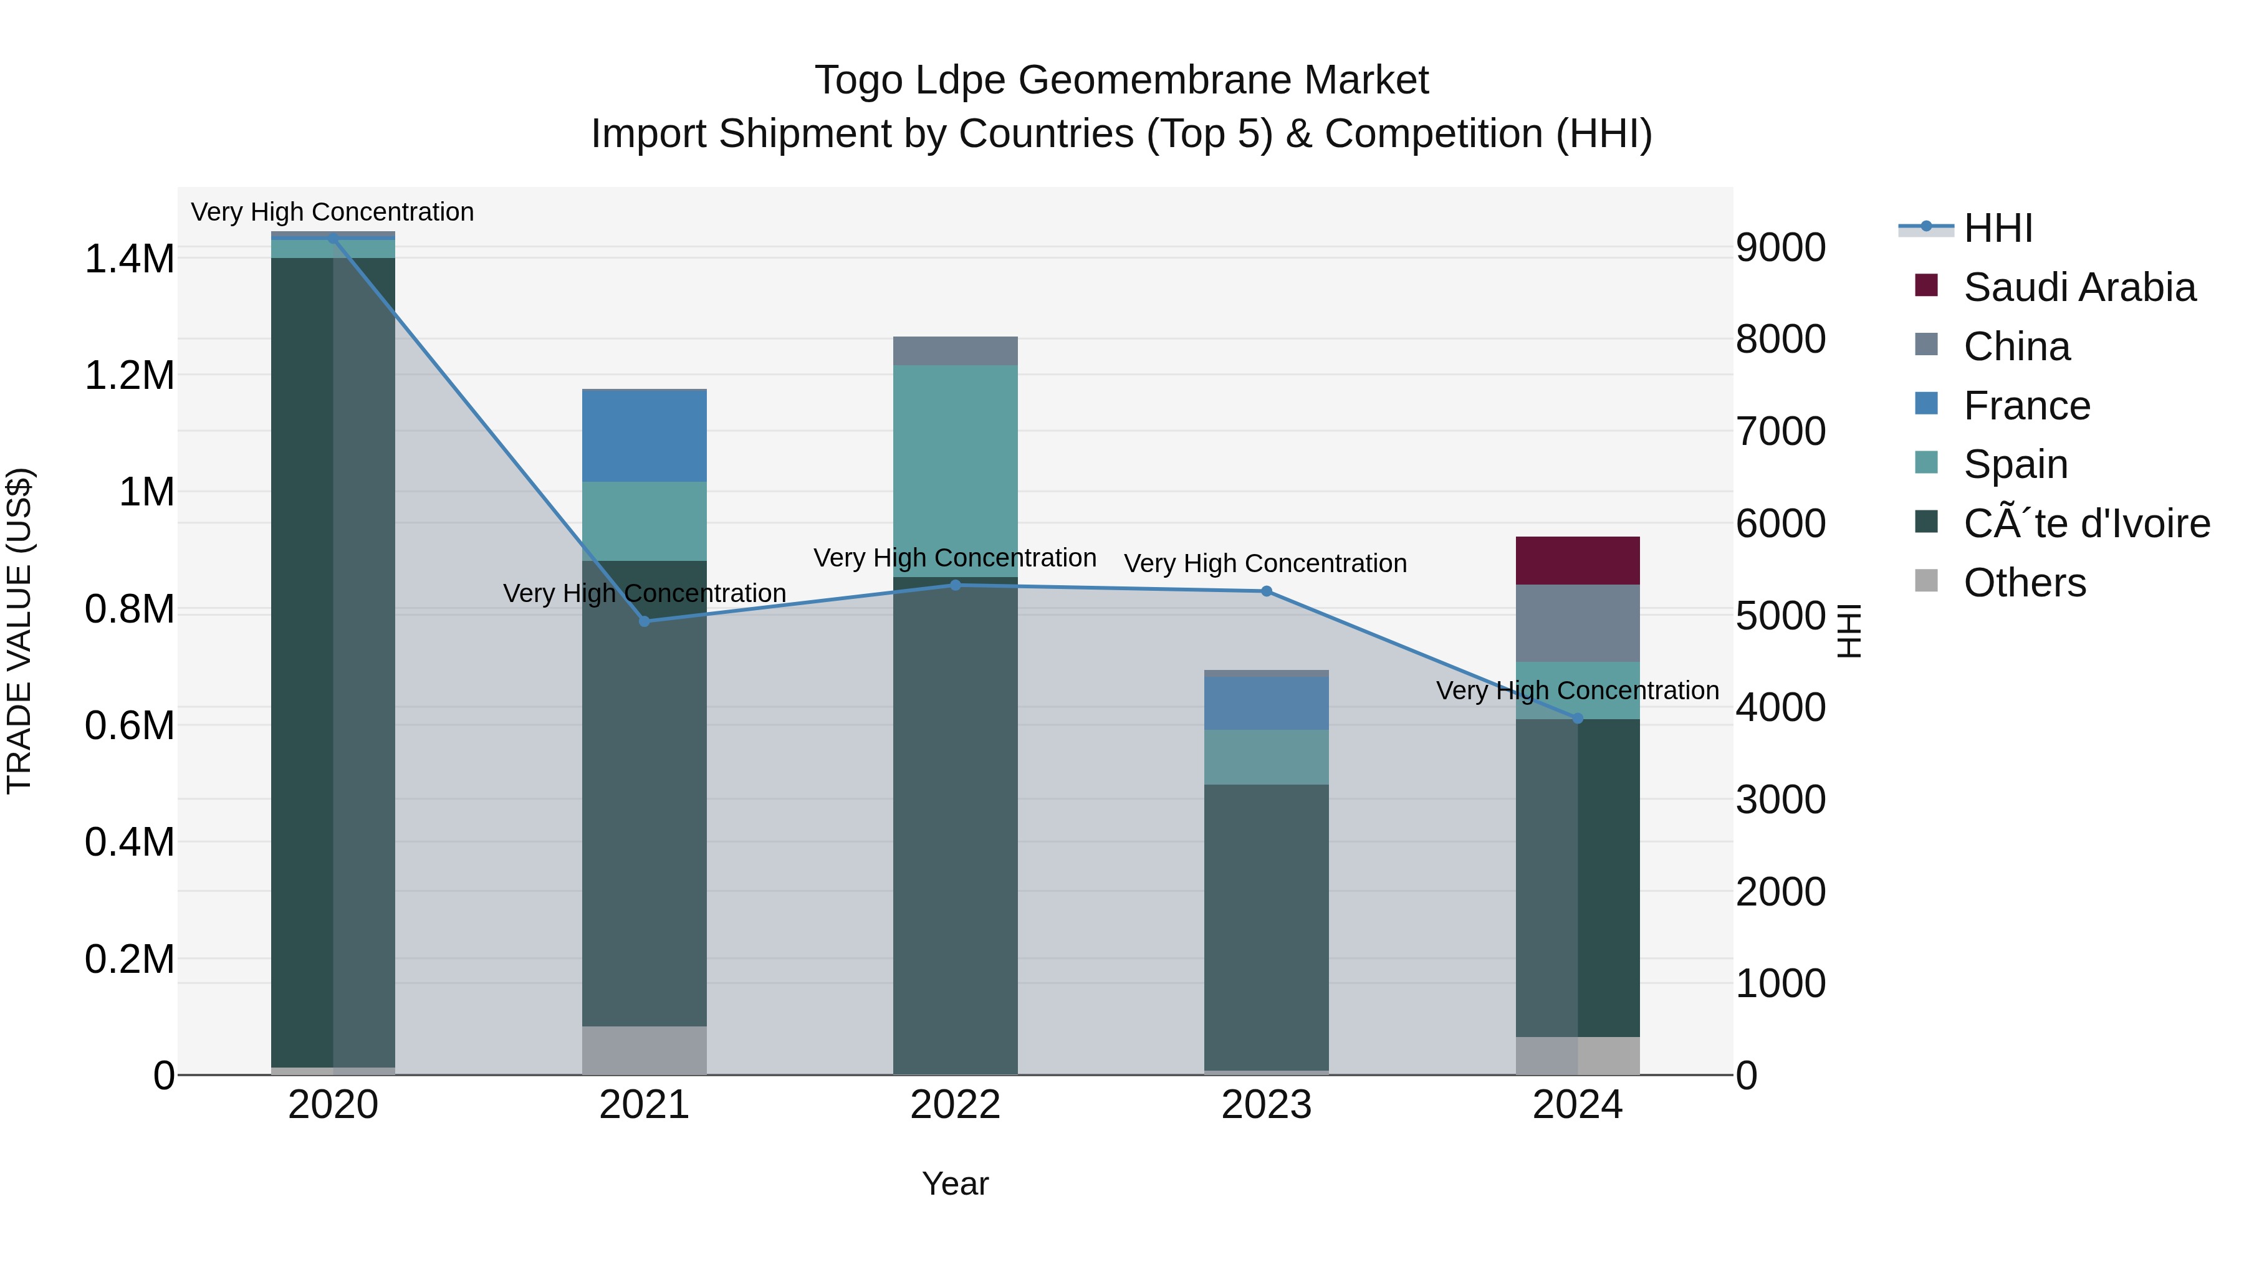Select the 2023 Spain bar segment
Image resolution: width=2244 pixels, height=1262 pixels.
coord(1267,758)
